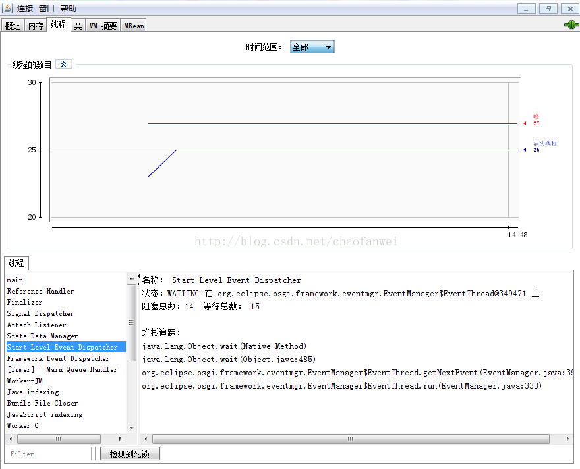Select [Timer] - Main Queue Handler thread

click(66, 369)
